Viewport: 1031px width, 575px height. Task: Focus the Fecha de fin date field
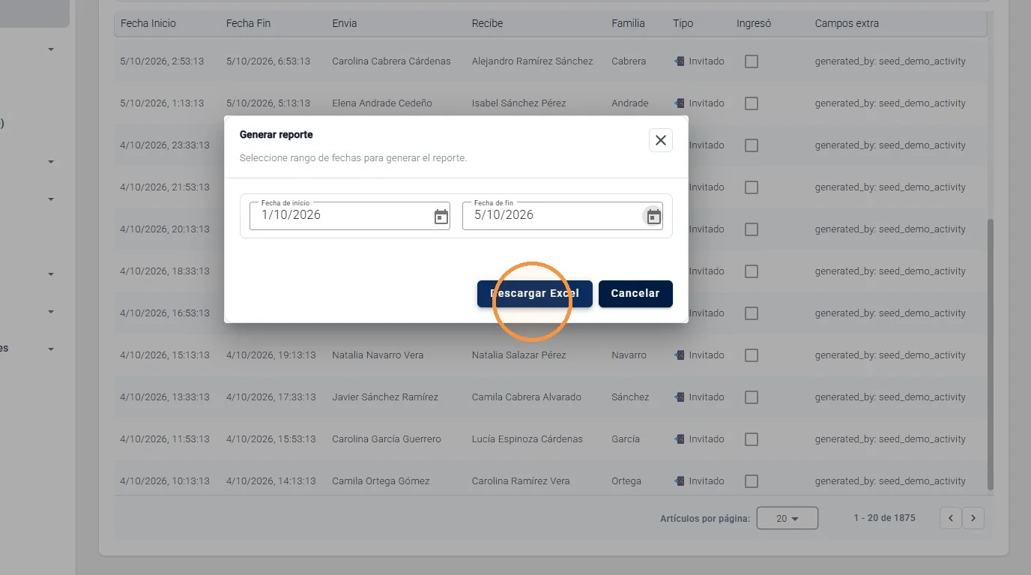563,216
